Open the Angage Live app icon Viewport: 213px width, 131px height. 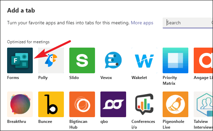click(x=203, y=60)
